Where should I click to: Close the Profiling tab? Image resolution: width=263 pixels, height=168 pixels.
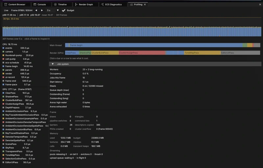pos(145,5)
